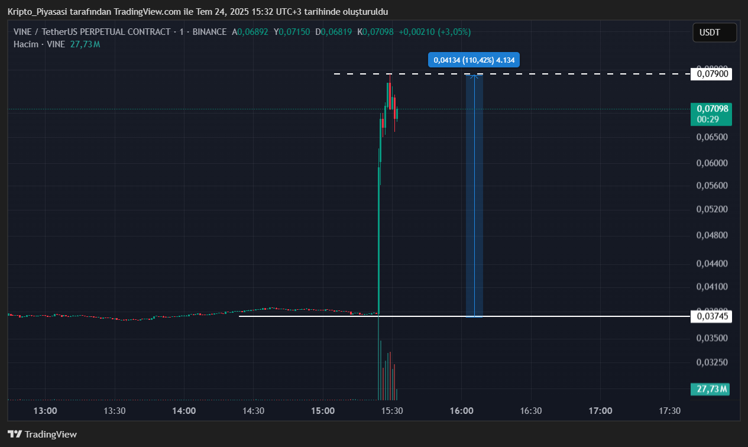Click the blue measurement tooltip showing 110,42%

pos(474,60)
